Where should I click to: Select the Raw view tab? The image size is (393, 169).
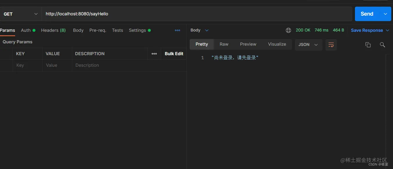[224, 44]
